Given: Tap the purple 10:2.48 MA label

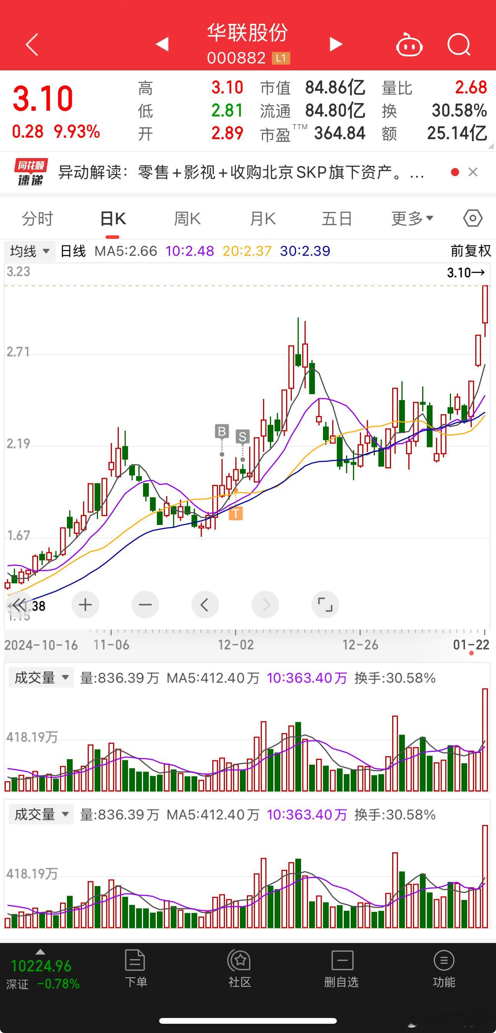Looking at the screenshot, I should pos(190,251).
